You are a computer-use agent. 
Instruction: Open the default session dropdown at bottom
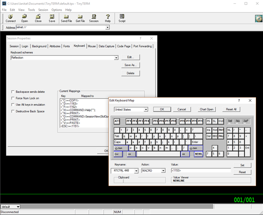click(x=18, y=207)
